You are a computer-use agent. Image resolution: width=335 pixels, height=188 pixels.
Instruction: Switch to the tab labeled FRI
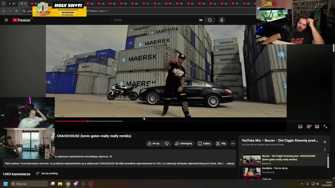(x=168, y=4)
